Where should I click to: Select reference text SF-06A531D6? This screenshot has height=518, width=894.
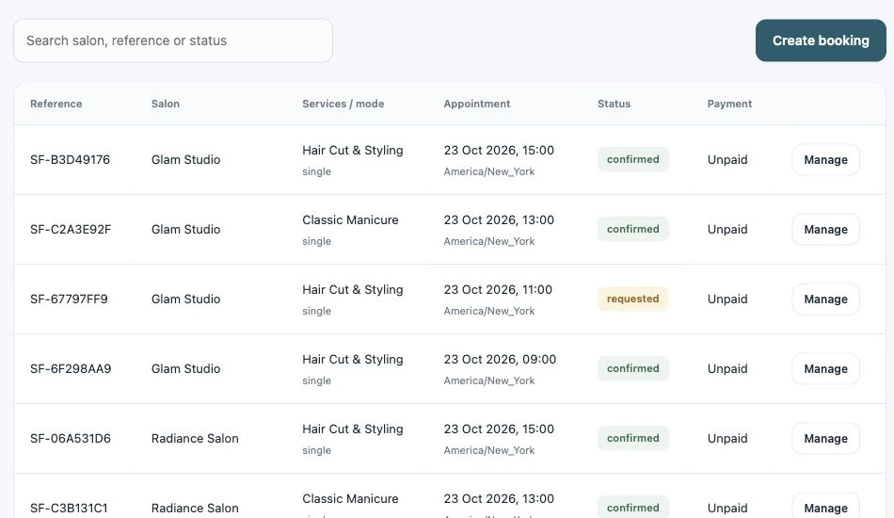(71, 438)
